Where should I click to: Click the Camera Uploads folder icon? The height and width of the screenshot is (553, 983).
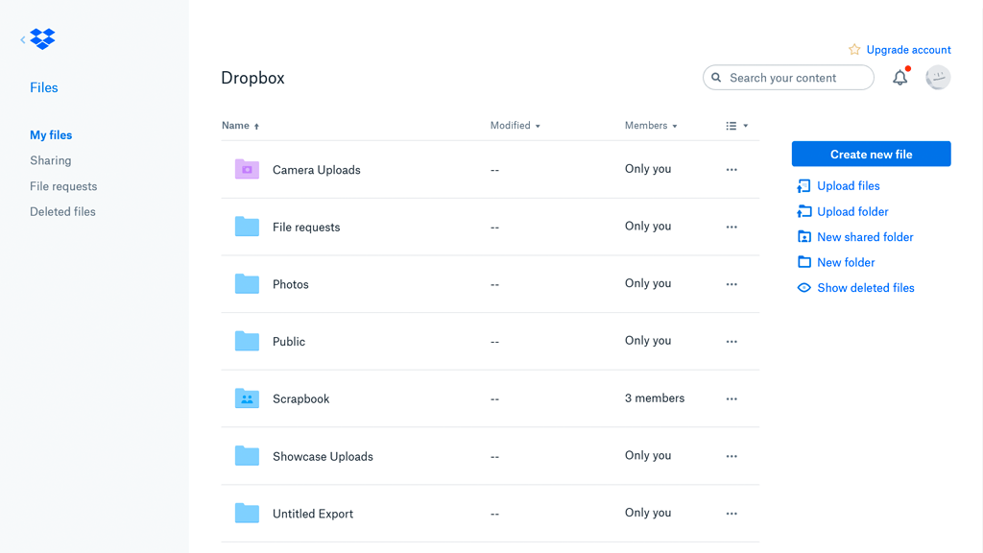[247, 170]
